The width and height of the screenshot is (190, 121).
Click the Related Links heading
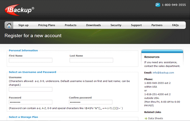click(153, 112)
